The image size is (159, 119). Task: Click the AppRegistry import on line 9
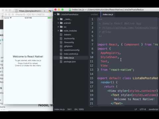pyautogui.click(x=110, y=53)
